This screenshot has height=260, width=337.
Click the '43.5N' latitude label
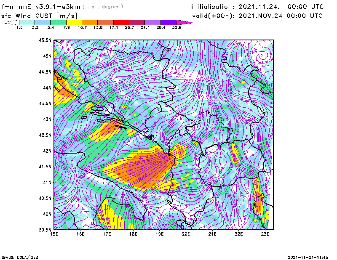coord(45,103)
